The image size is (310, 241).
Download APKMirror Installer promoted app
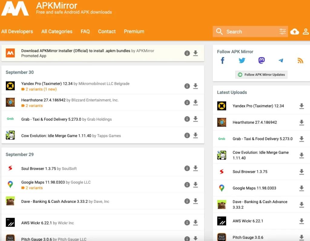(196, 53)
